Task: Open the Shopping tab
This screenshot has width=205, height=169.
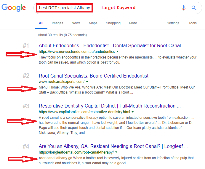Action: point(113,23)
